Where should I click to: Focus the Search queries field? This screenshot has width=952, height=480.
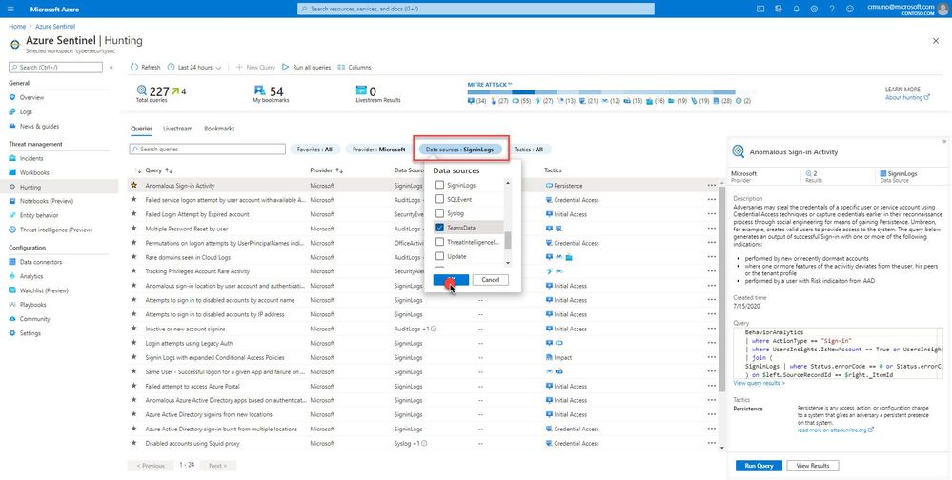[207, 150]
